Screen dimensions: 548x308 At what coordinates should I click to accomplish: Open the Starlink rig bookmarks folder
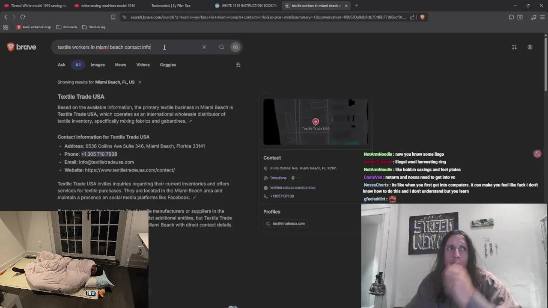[x=93, y=27]
